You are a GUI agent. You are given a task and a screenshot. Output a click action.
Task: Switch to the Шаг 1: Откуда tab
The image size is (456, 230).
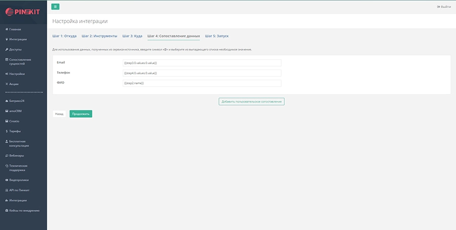pos(64,36)
